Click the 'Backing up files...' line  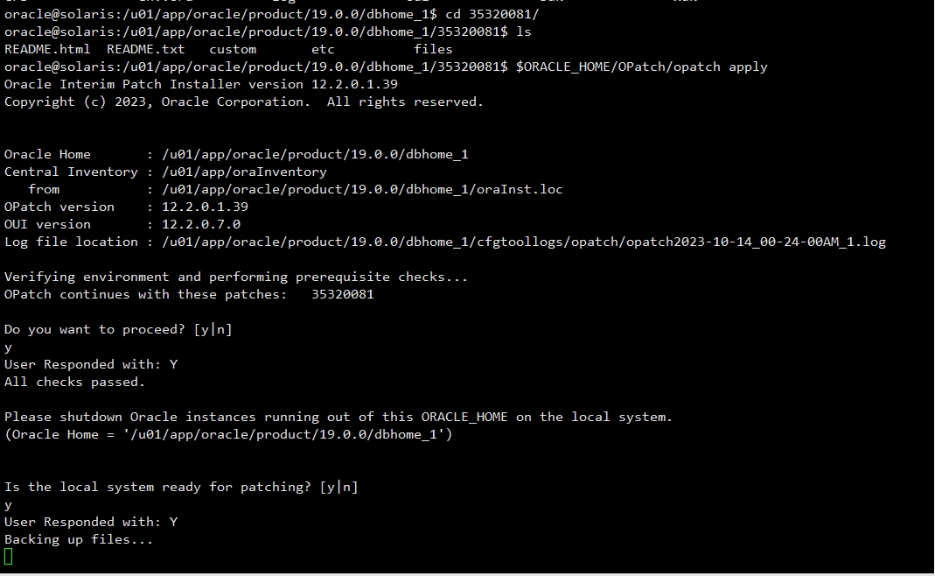pyautogui.click(x=79, y=539)
